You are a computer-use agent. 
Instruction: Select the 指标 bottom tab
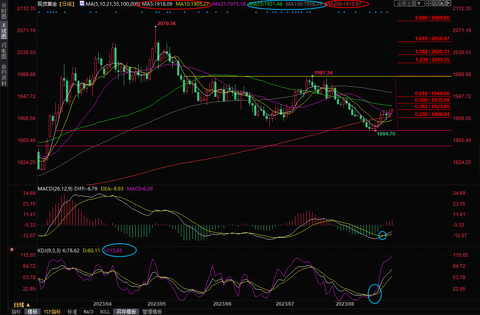click(16, 312)
